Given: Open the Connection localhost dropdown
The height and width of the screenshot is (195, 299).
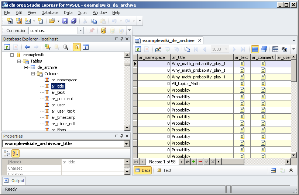Looking at the screenshot, I should (80, 31).
